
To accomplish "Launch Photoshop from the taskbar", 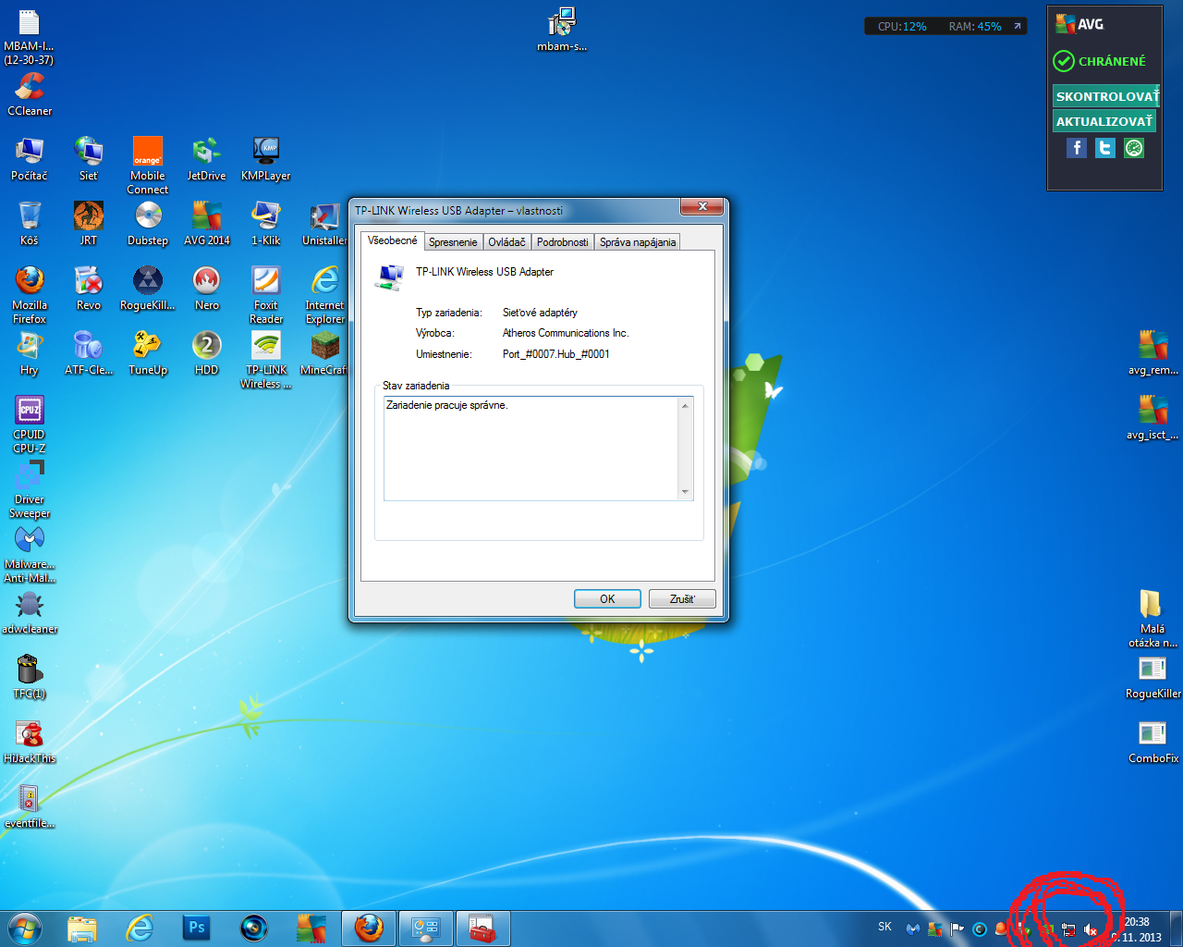I will (197, 929).
